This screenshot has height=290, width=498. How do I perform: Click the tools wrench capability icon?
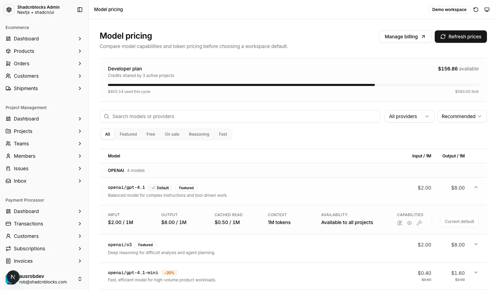pos(419,223)
